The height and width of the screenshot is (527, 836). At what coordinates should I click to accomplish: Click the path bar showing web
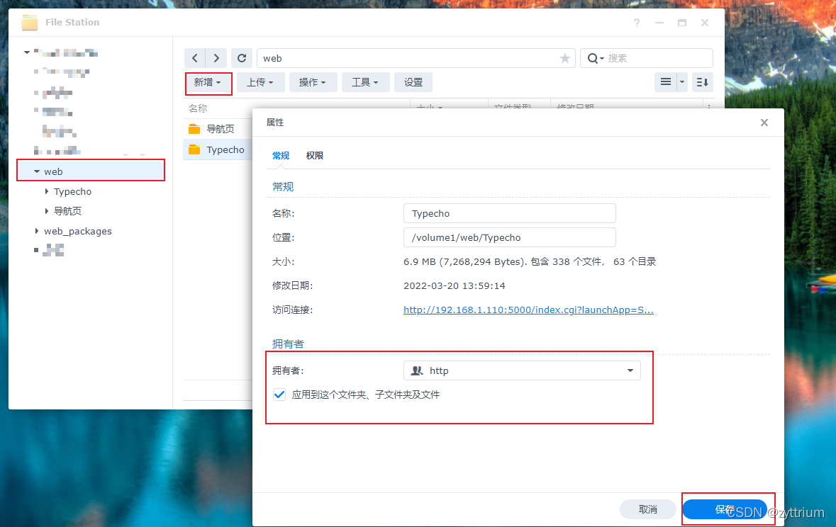416,58
